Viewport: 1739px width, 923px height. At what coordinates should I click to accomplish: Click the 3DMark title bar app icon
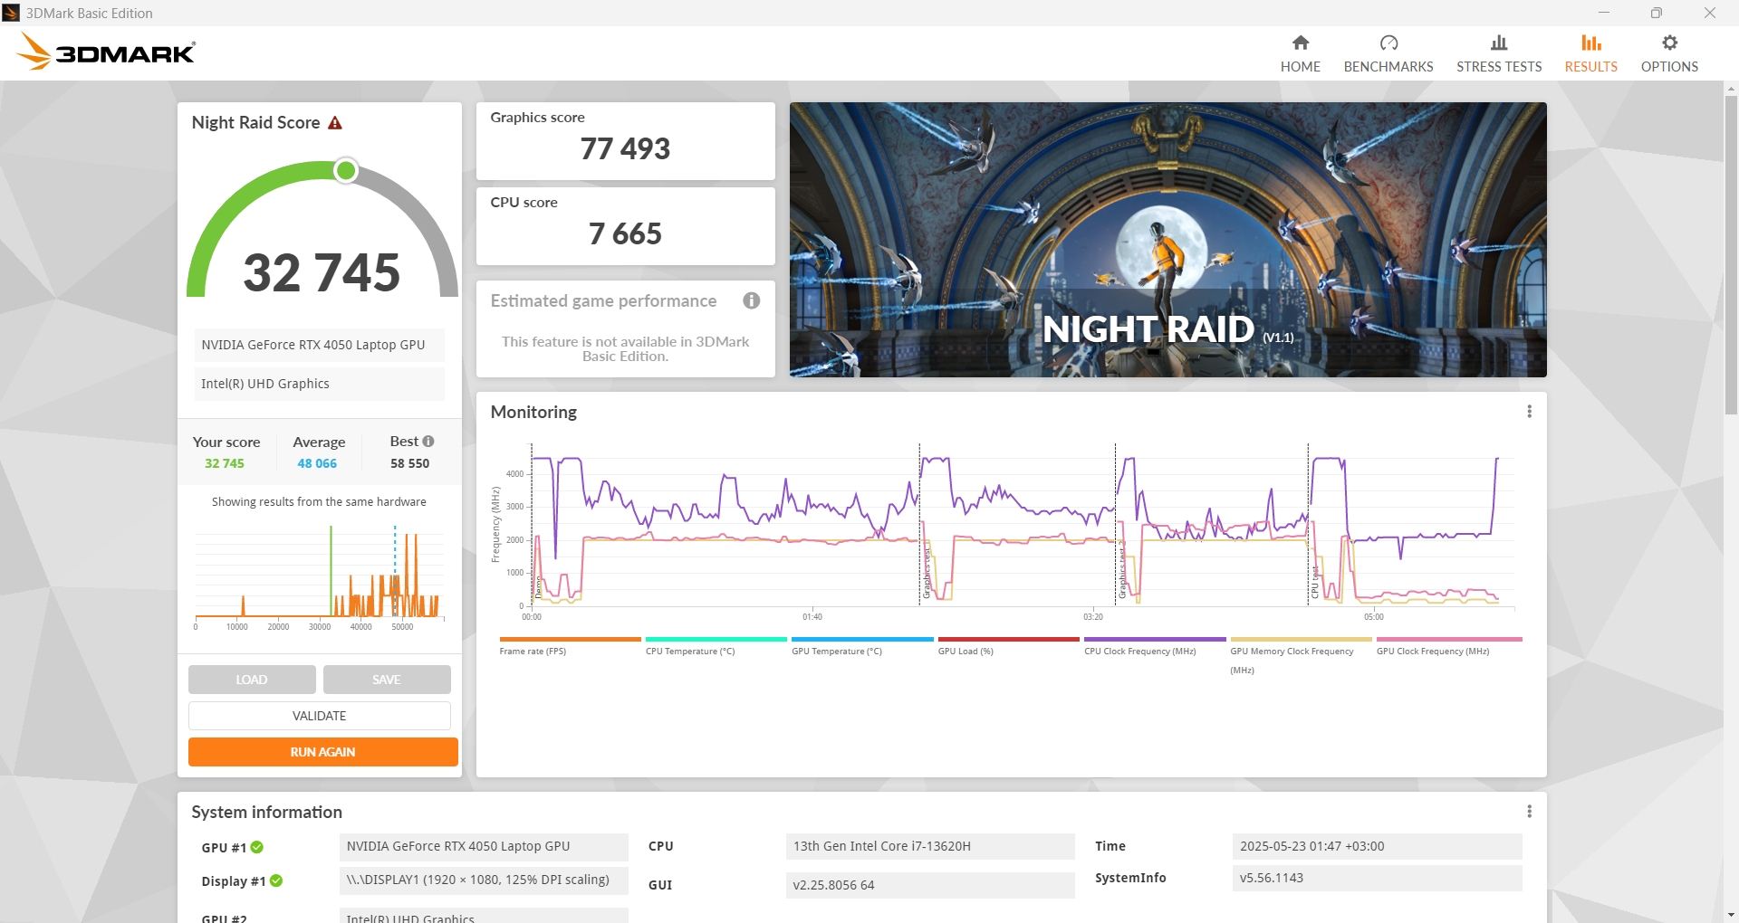point(12,13)
